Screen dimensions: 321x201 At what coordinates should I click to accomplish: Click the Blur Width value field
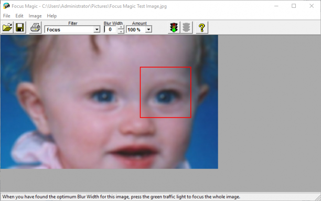111,29
